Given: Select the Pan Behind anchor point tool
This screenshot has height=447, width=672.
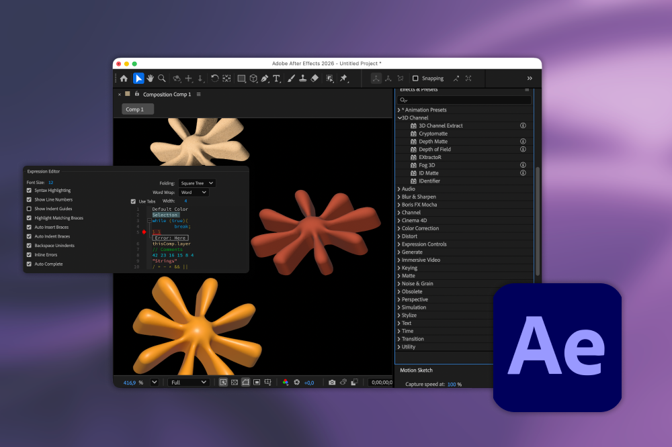Looking at the screenshot, I should coord(226,79).
